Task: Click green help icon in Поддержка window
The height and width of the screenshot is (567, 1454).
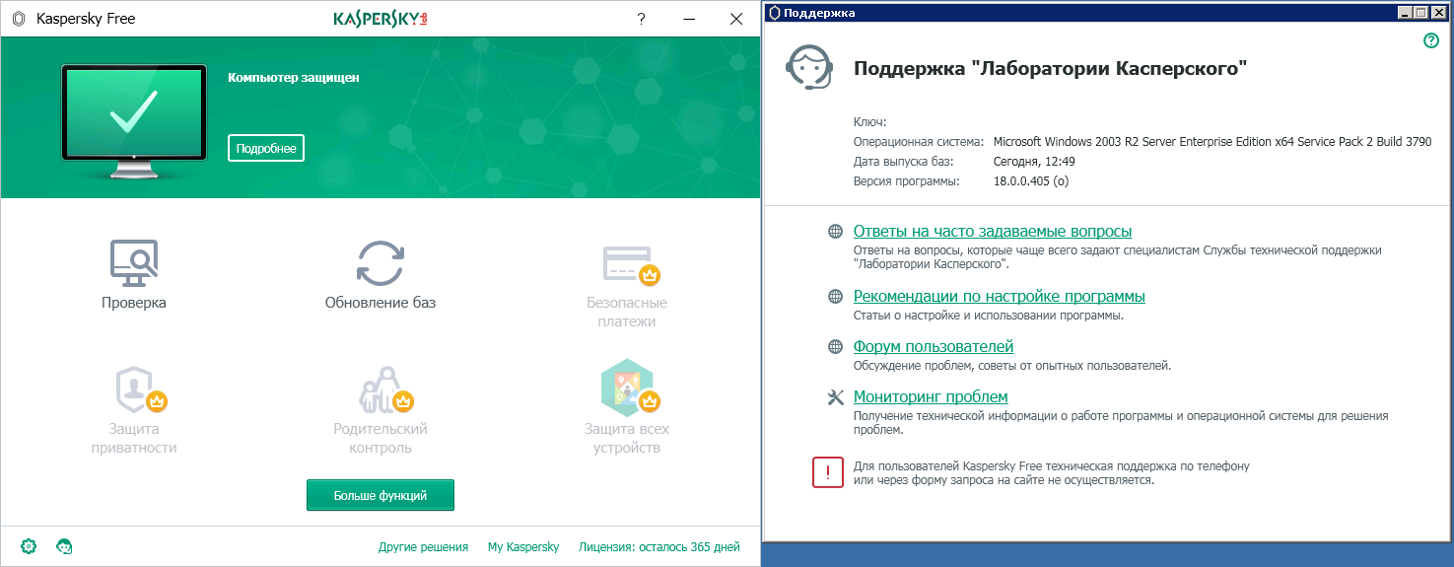Action: [x=1431, y=40]
